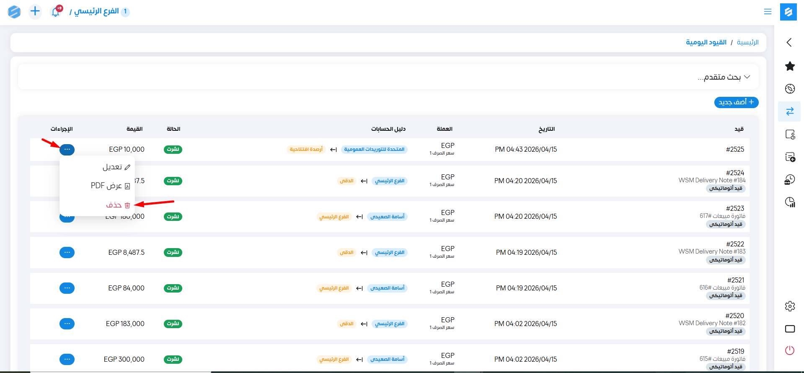
Task: Open actions menu for entry #2521
Action: pos(67,288)
